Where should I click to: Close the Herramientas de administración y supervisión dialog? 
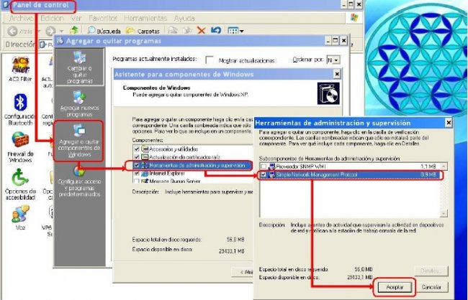449,123
